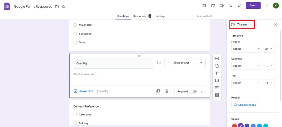Open Quantity question more options menu
Viewport: 282px width, 127px height.
pos(201,91)
